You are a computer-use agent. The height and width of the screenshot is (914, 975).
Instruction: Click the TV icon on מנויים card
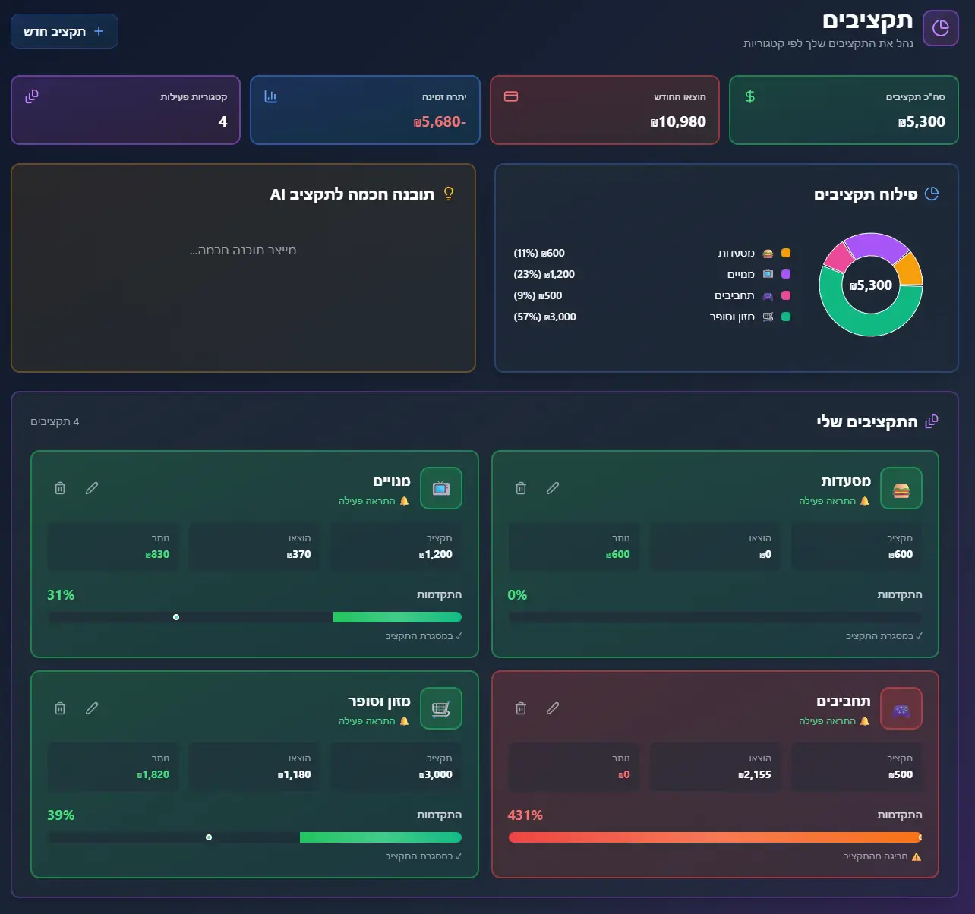tap(440, 488)
